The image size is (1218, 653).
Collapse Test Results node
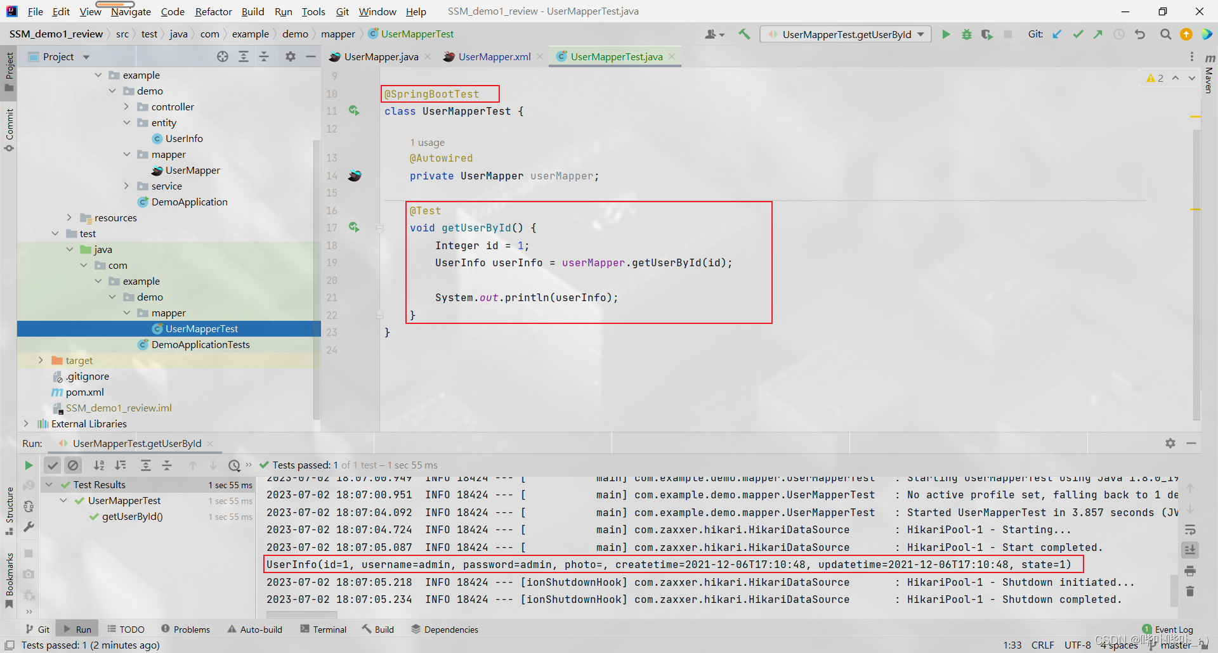[x=49, y=484]
